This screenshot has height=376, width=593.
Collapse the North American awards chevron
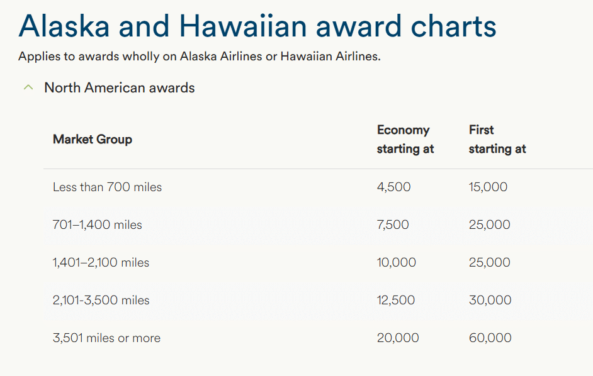tap(28, 88)
